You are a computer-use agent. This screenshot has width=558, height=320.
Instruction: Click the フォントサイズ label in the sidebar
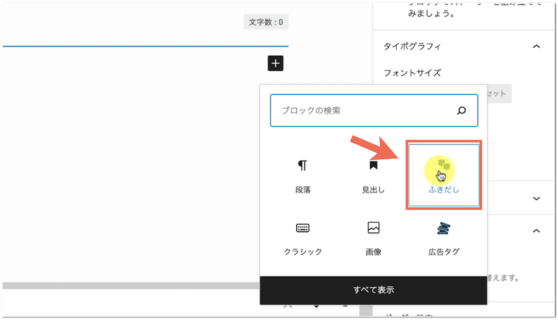pyautogui.click(x=412, y=73)
